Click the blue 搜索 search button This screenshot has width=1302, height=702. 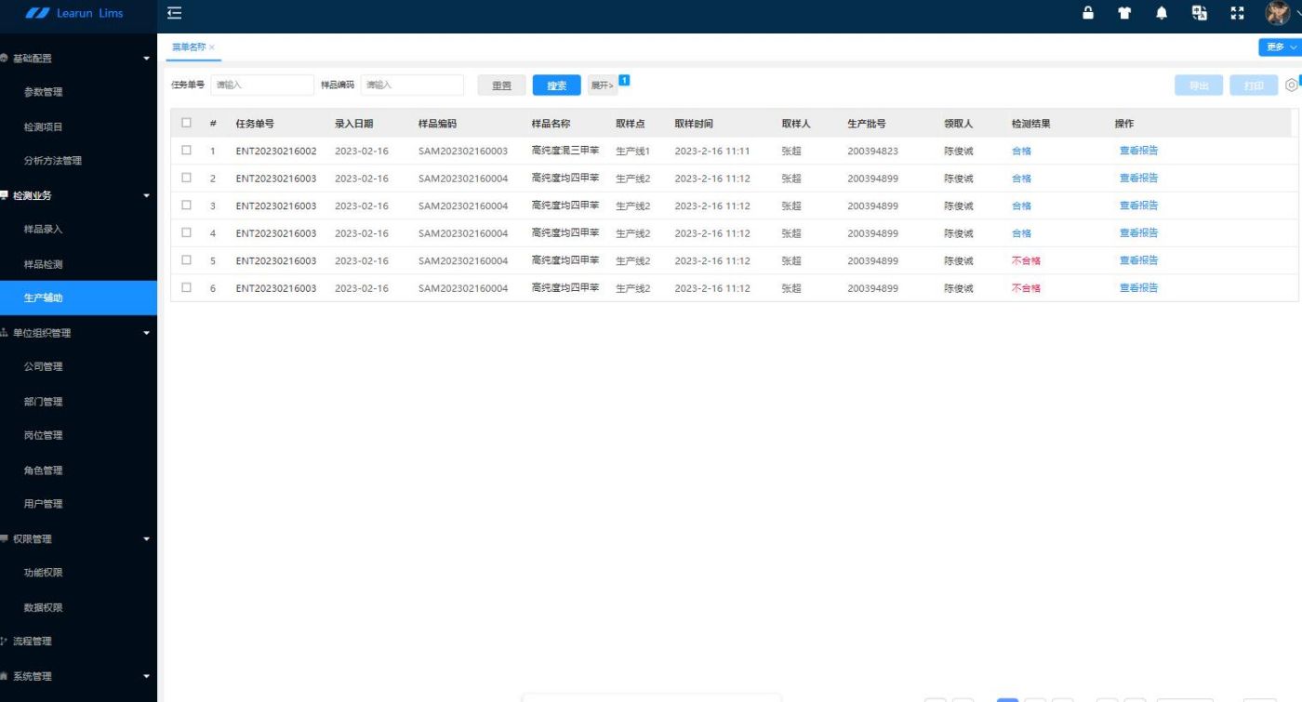pos(556,86)
